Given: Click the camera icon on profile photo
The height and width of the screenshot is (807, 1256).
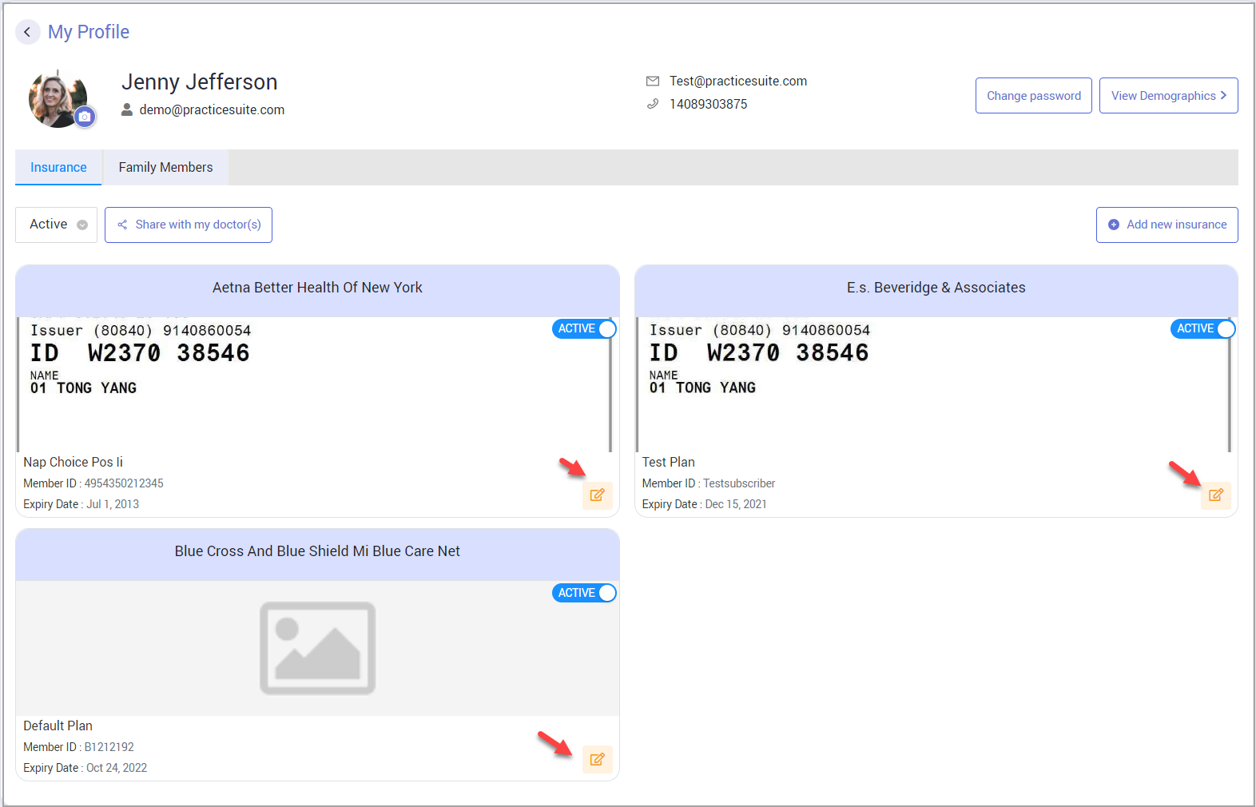Looking at the screenshot, I should 85,117.
